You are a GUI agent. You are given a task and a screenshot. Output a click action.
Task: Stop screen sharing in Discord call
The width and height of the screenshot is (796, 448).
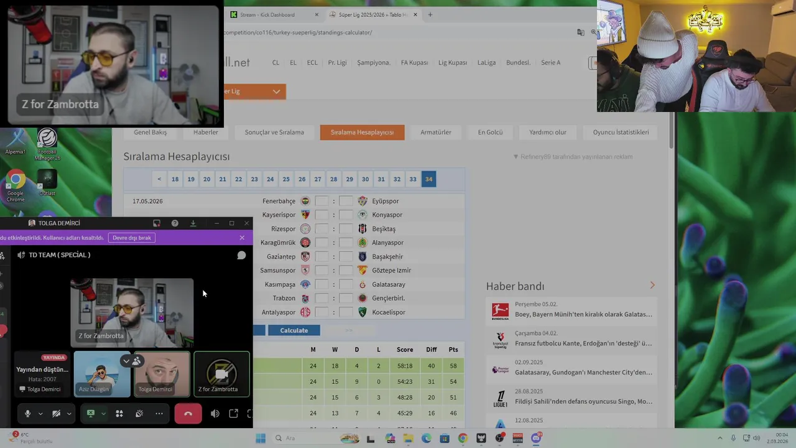(x=91, y=414)
